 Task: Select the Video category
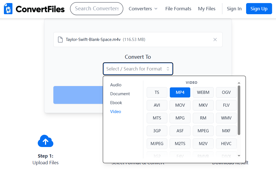tap(116, 112)
